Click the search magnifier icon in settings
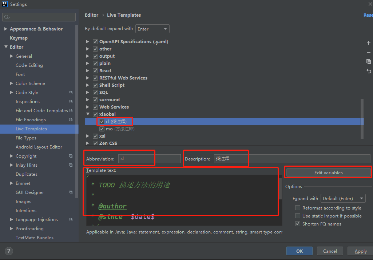This screenshot has width=373, height=260. click(7, 17)
